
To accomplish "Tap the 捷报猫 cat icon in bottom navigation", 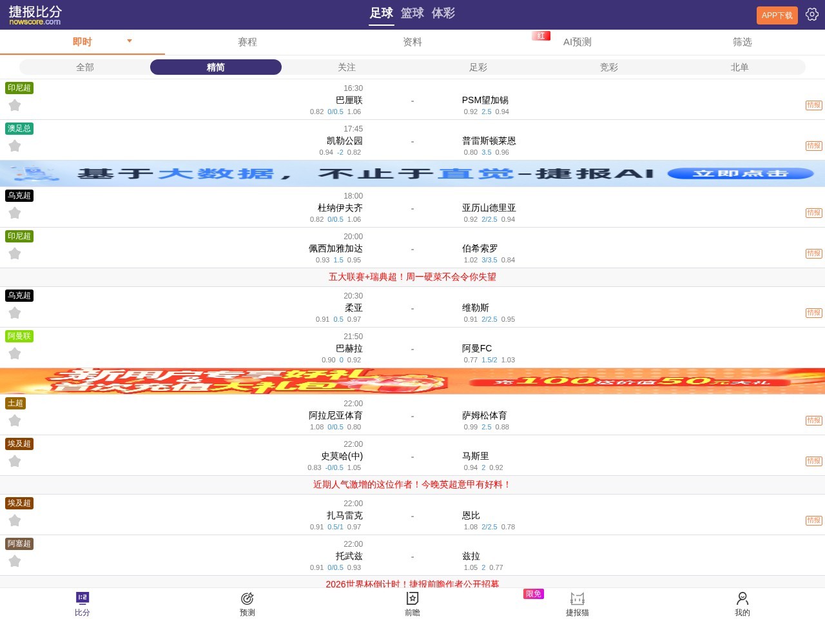I will (x=577, y=604).
